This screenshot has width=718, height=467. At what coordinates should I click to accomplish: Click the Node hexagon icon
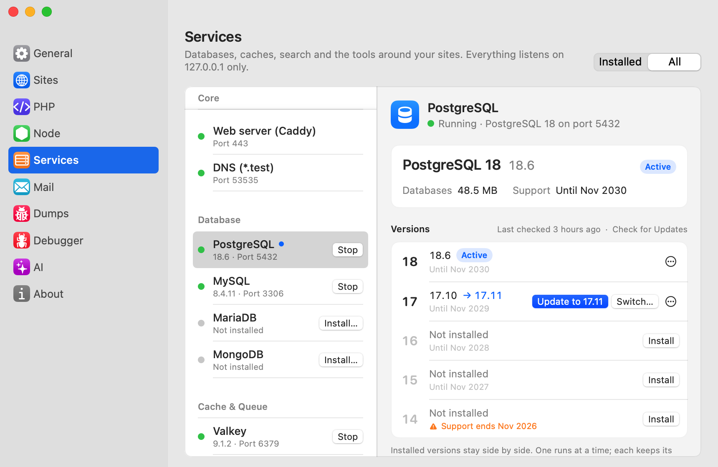pyautogui.click(x=22, y=133)
